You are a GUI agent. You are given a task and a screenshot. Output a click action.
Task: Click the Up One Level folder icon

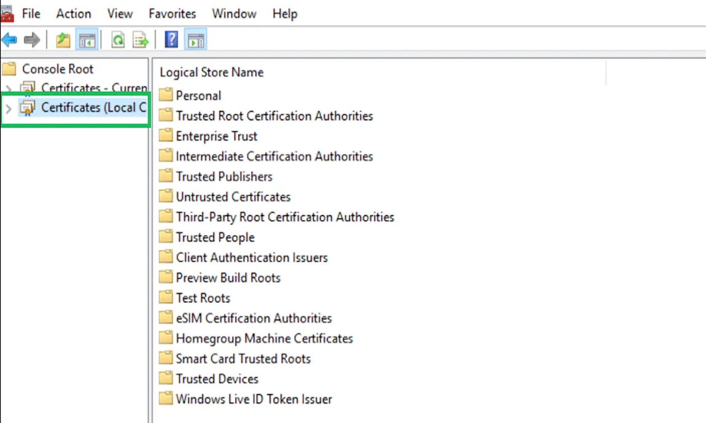coord(63,41)
